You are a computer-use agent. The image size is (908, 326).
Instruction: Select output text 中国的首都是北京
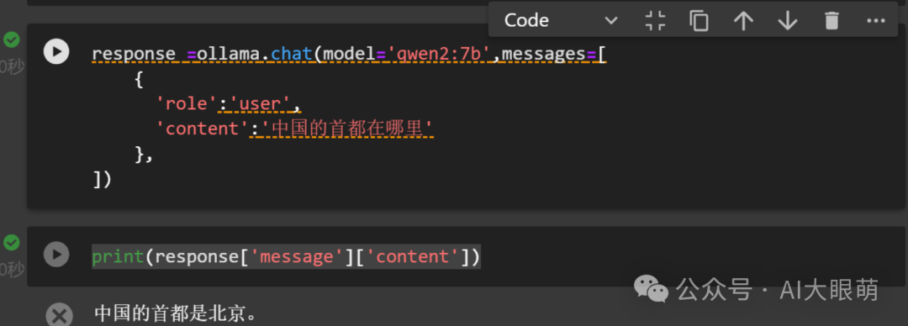tap(175, 314)
